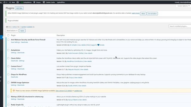
Task: Deactivate the Anti-Malware Security plugin
Action: click(x=24, y=42)
